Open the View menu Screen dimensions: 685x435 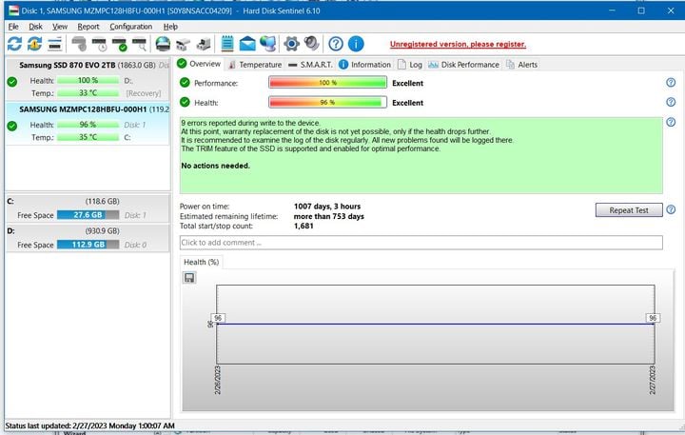[x=60, y=27]
